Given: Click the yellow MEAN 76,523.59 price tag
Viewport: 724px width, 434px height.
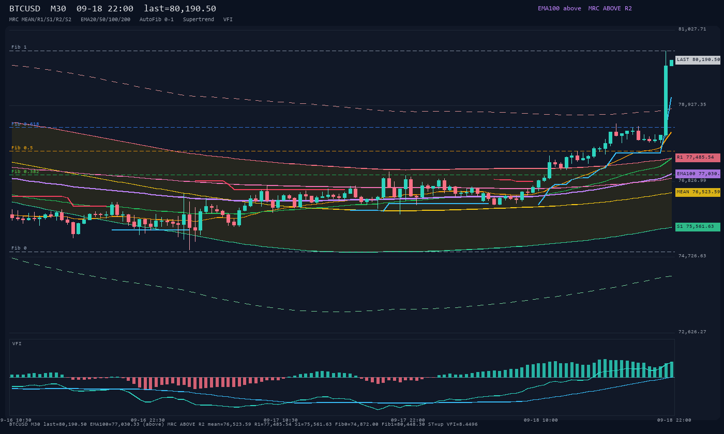Looking at the screenshot, I should (x=698, y=192).
